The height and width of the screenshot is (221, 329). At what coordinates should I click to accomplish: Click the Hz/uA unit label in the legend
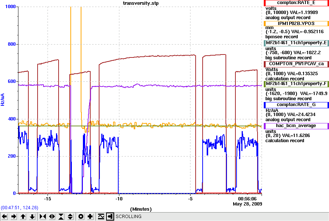coord(272,110)
